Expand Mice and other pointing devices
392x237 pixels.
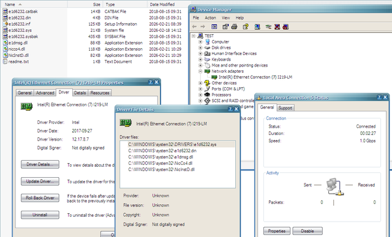200,65
